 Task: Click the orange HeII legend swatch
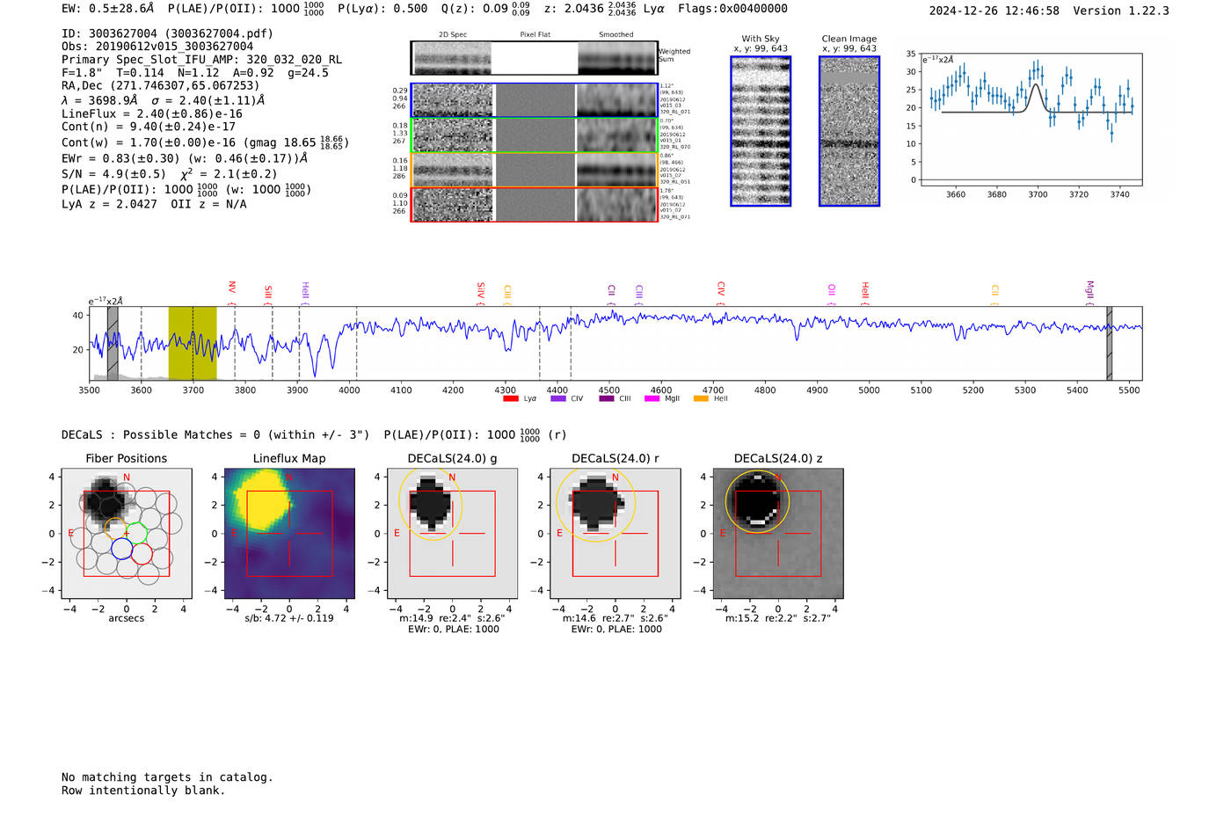tap(701, 398)
